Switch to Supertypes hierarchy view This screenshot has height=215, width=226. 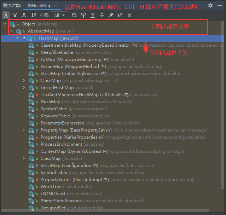click(15, 15)
